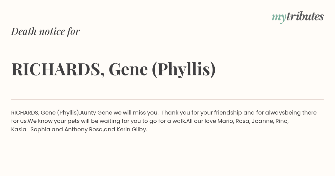Click the phrase "Thank you for your friendship"

[202, 113]
